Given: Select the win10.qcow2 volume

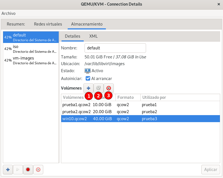Looking at the screenshot, I should point(140,118).
